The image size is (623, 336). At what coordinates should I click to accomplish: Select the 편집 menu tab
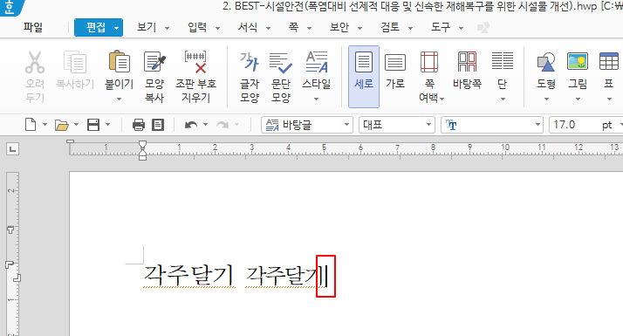[x=98, y=27]
